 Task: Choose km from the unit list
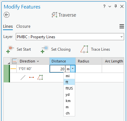click(x=69, y=101)
